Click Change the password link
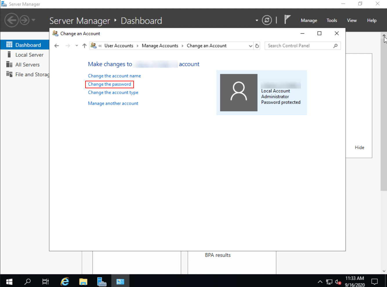 [x=110, y=84]
